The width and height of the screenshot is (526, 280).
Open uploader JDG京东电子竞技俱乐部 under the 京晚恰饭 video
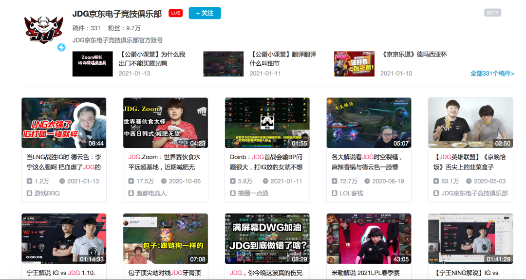[474, 193]
